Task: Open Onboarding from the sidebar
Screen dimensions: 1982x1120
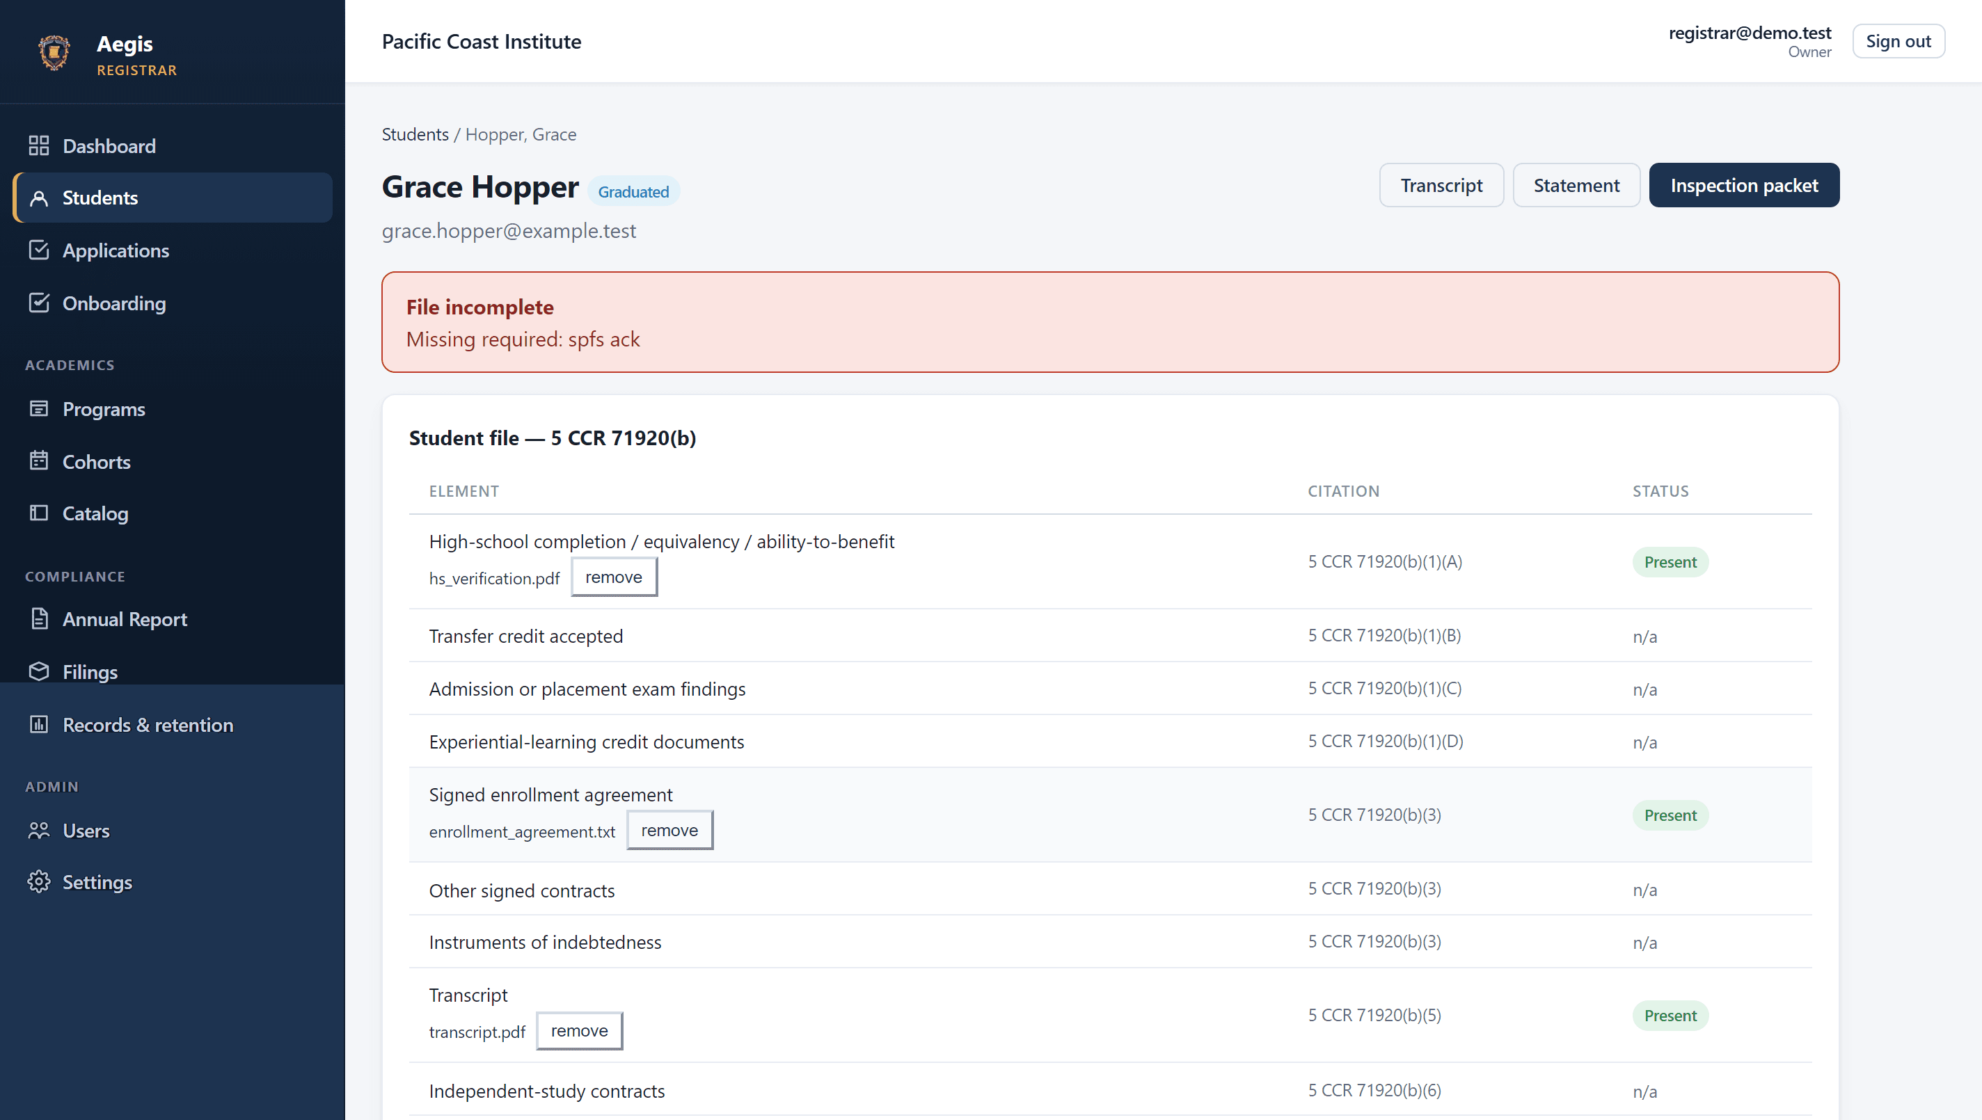Action: click(x=173, y=303)
